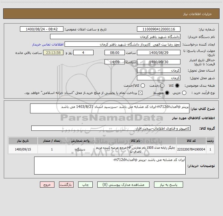Click the need number field 1100090412000116
This screenshot has height=216, width=223.
click(x=159, y=29)
